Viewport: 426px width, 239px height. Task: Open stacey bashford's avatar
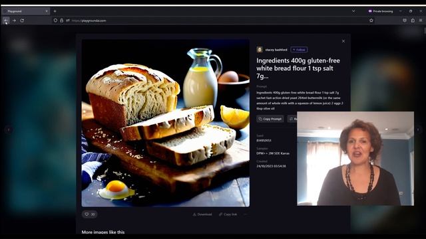[260, 50]
